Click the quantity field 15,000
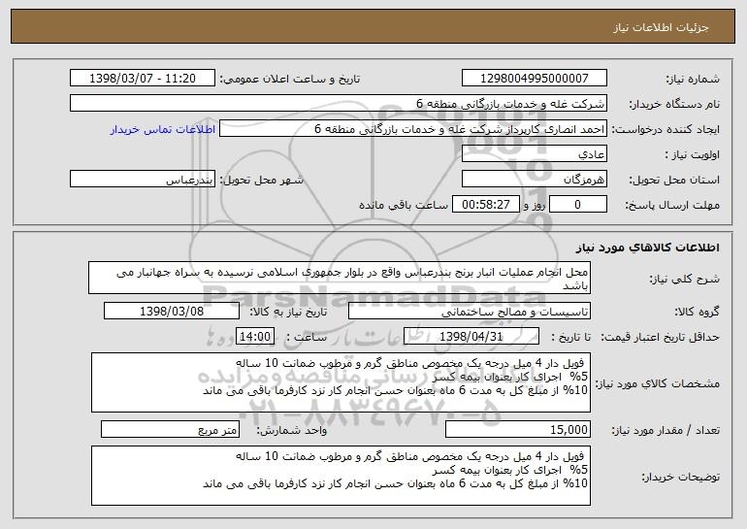Screen dimensions: 747x529 [518, 429]
